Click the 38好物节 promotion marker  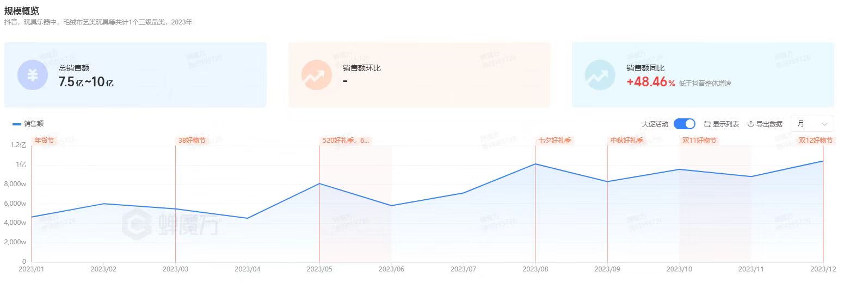192,141
